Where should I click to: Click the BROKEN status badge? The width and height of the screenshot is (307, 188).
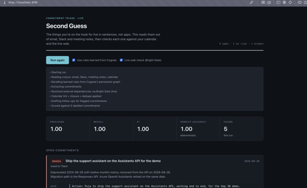pos(56,161)
